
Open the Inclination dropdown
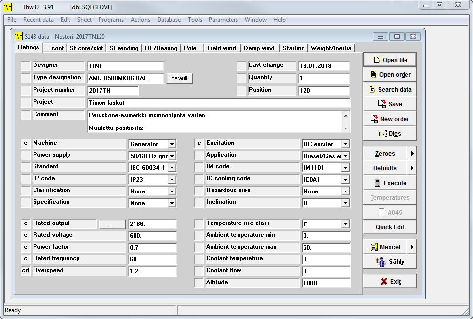tap(345, 203)
